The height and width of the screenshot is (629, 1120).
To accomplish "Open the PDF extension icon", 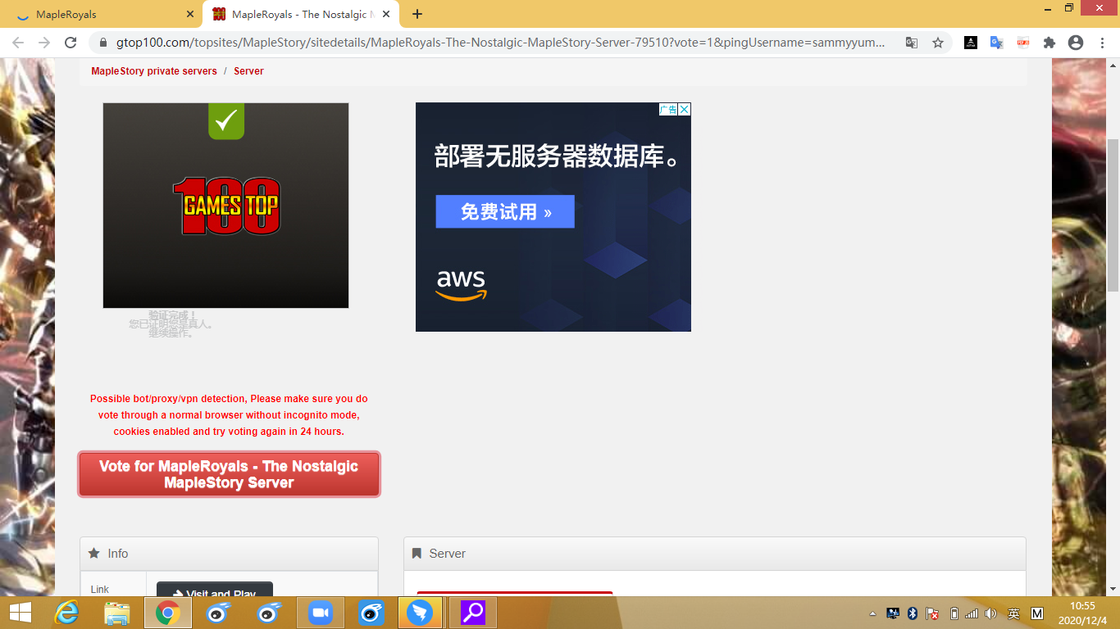I will pos(1023,43).
